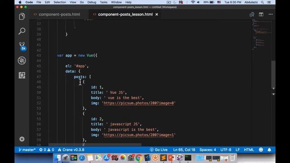Open Spotlight search in menu bar
Screen dimensions: 290x163
point(262,2)
